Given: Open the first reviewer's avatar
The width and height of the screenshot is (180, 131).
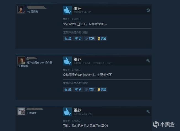Looking at the screenshot, I should [x=21, y=10].
